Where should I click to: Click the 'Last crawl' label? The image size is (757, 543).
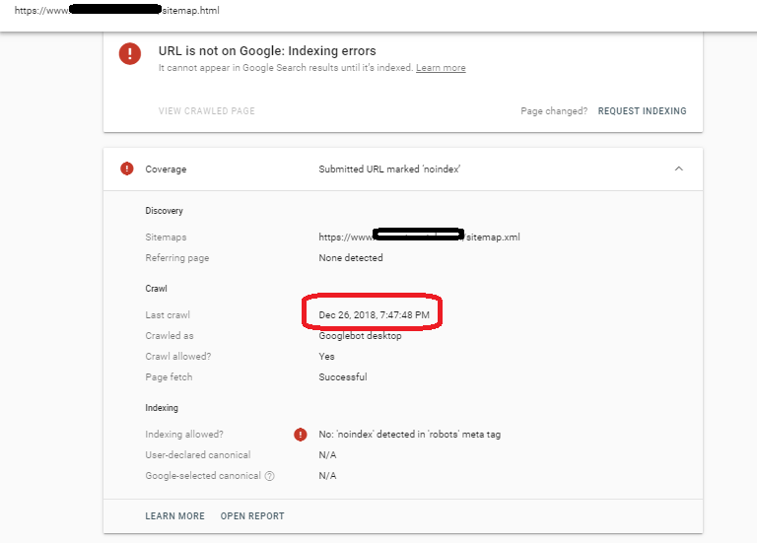click(168, 314)
